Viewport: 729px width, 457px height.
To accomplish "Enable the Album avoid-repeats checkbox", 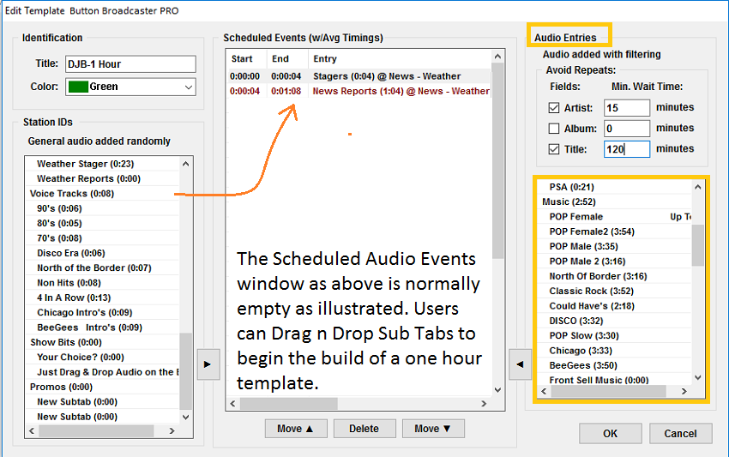I will coord(554,129).
